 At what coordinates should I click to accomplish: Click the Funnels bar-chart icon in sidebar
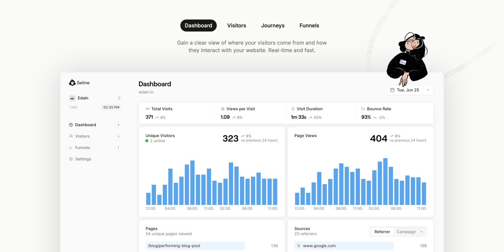pyautogui.click(x=71, y=148)
